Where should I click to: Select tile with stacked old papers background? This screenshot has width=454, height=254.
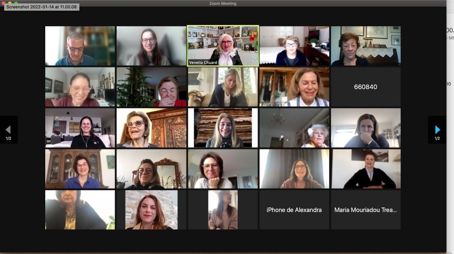223,128
